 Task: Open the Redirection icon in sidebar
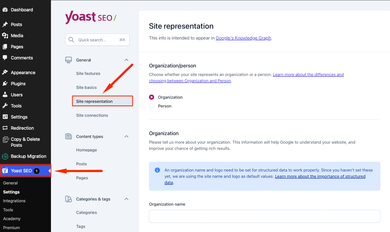[x=5, y=128]
